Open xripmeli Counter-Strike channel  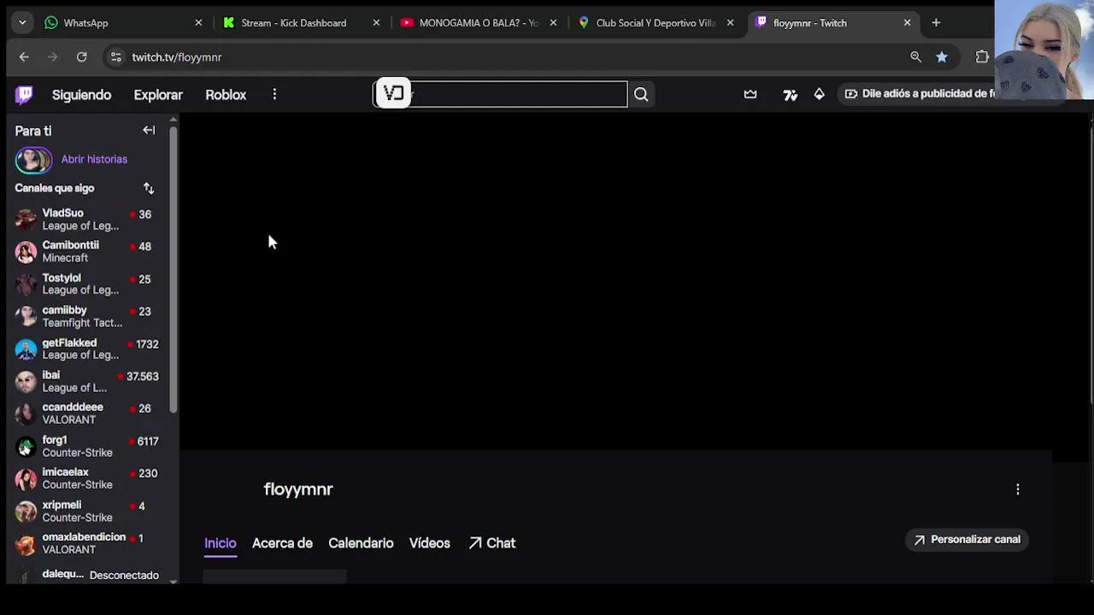click(89, 511)
